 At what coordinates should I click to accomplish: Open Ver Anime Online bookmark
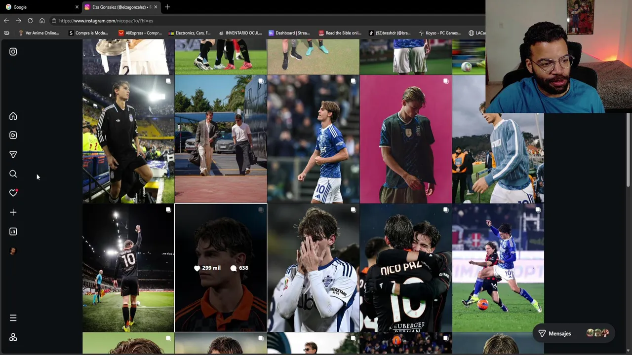(x=39, y=33)
